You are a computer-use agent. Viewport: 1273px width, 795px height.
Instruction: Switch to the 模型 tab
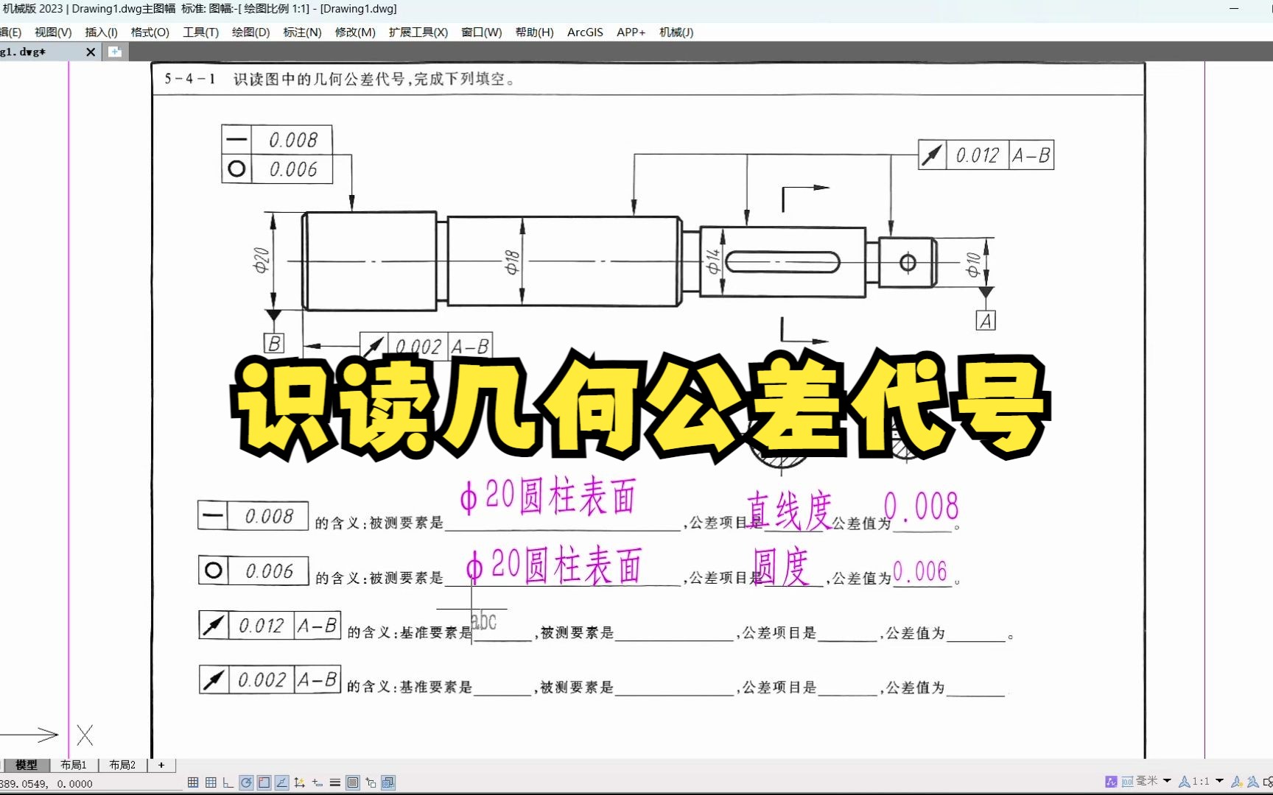(26, 765)
